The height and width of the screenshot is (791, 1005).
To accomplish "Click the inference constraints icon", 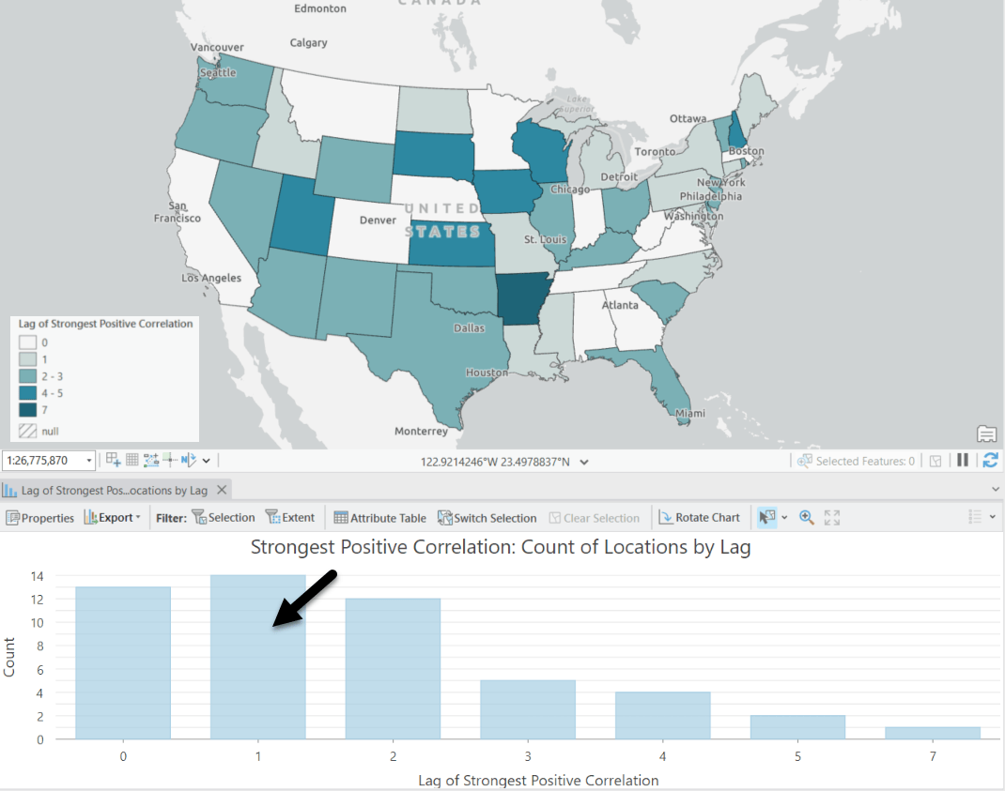I will click(x=170, y=459).
